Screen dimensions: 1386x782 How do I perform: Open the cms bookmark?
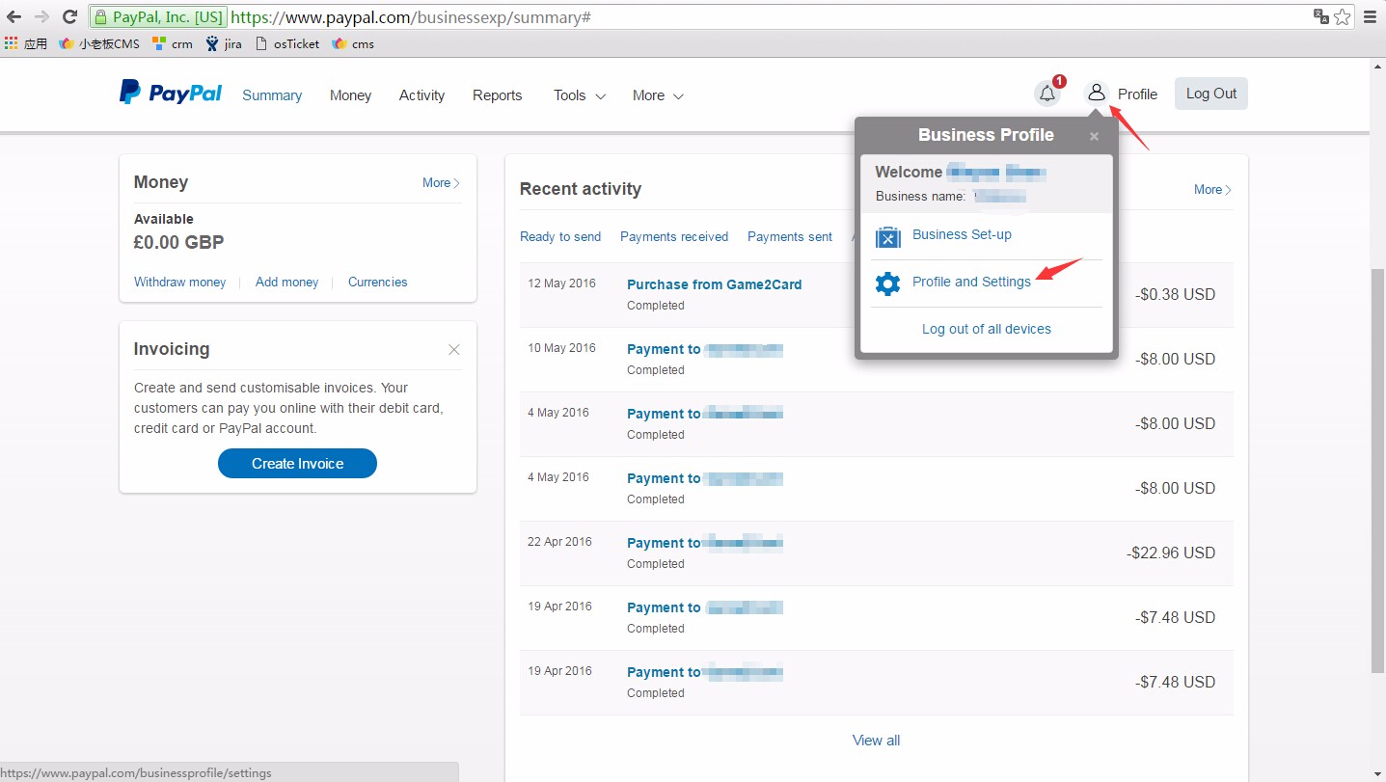353,43
